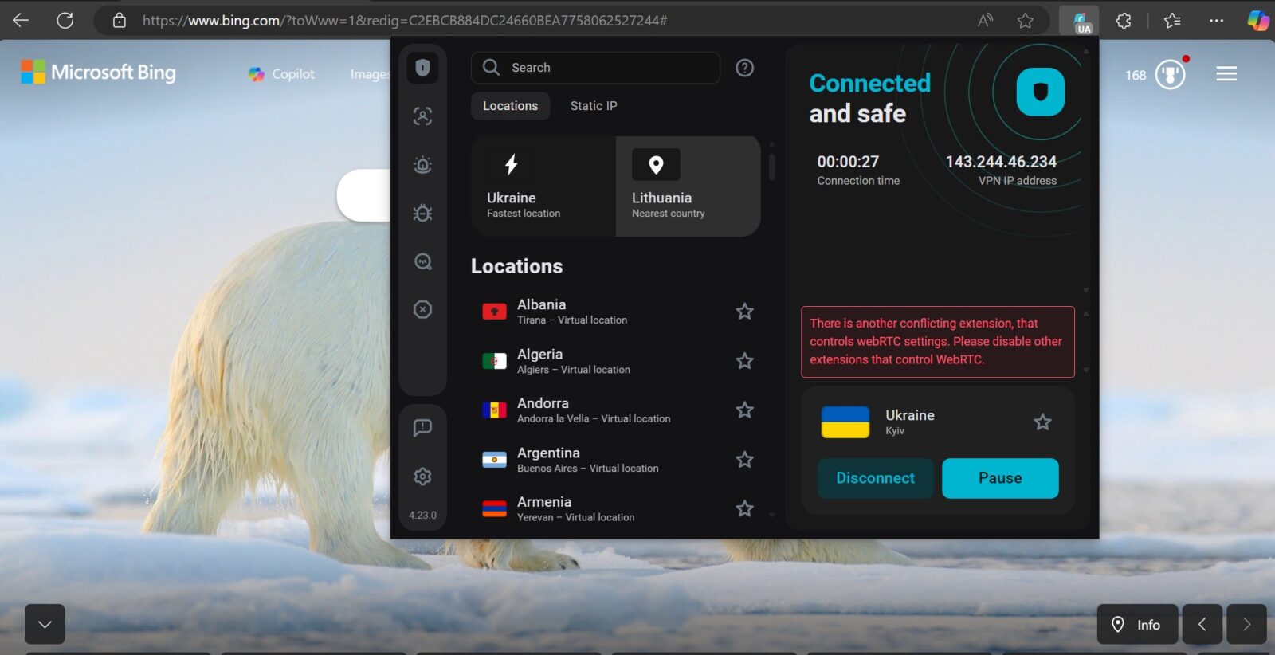1275x655 pixels.
Task: Go to next Bing background image
Action: click(1246, 624)
